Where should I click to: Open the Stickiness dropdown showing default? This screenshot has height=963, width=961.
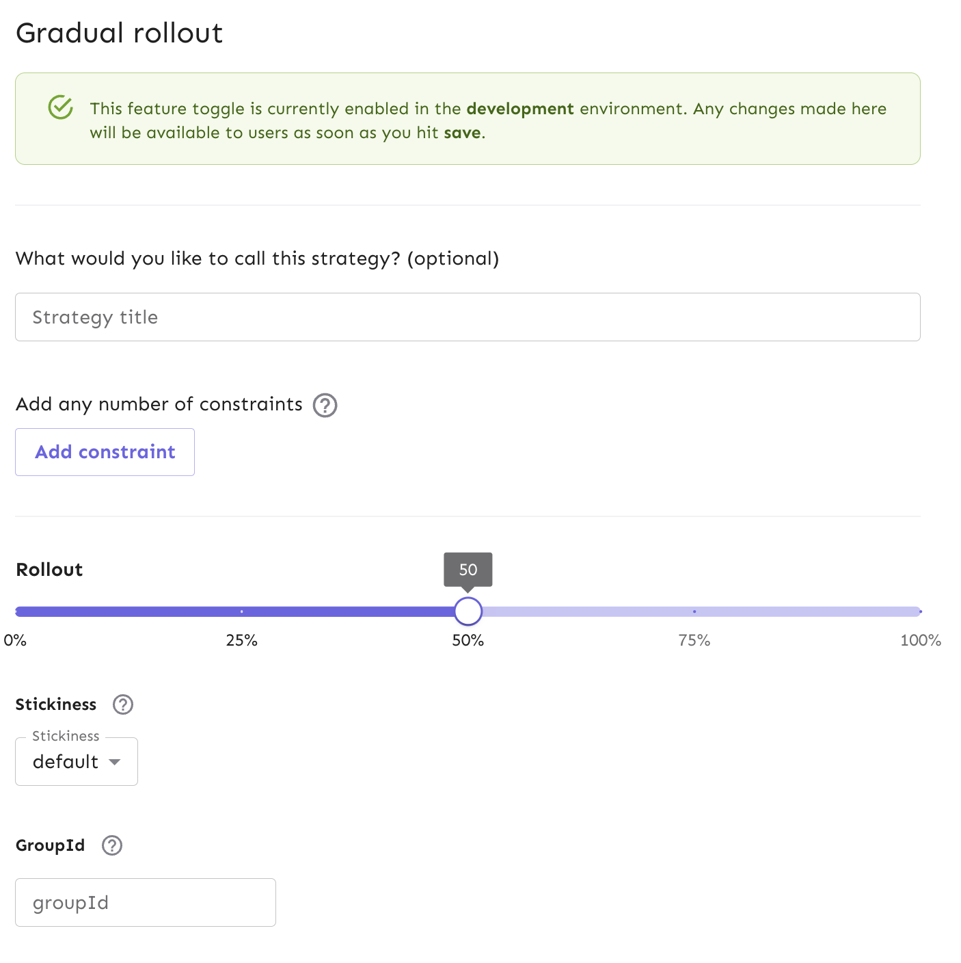76,761
